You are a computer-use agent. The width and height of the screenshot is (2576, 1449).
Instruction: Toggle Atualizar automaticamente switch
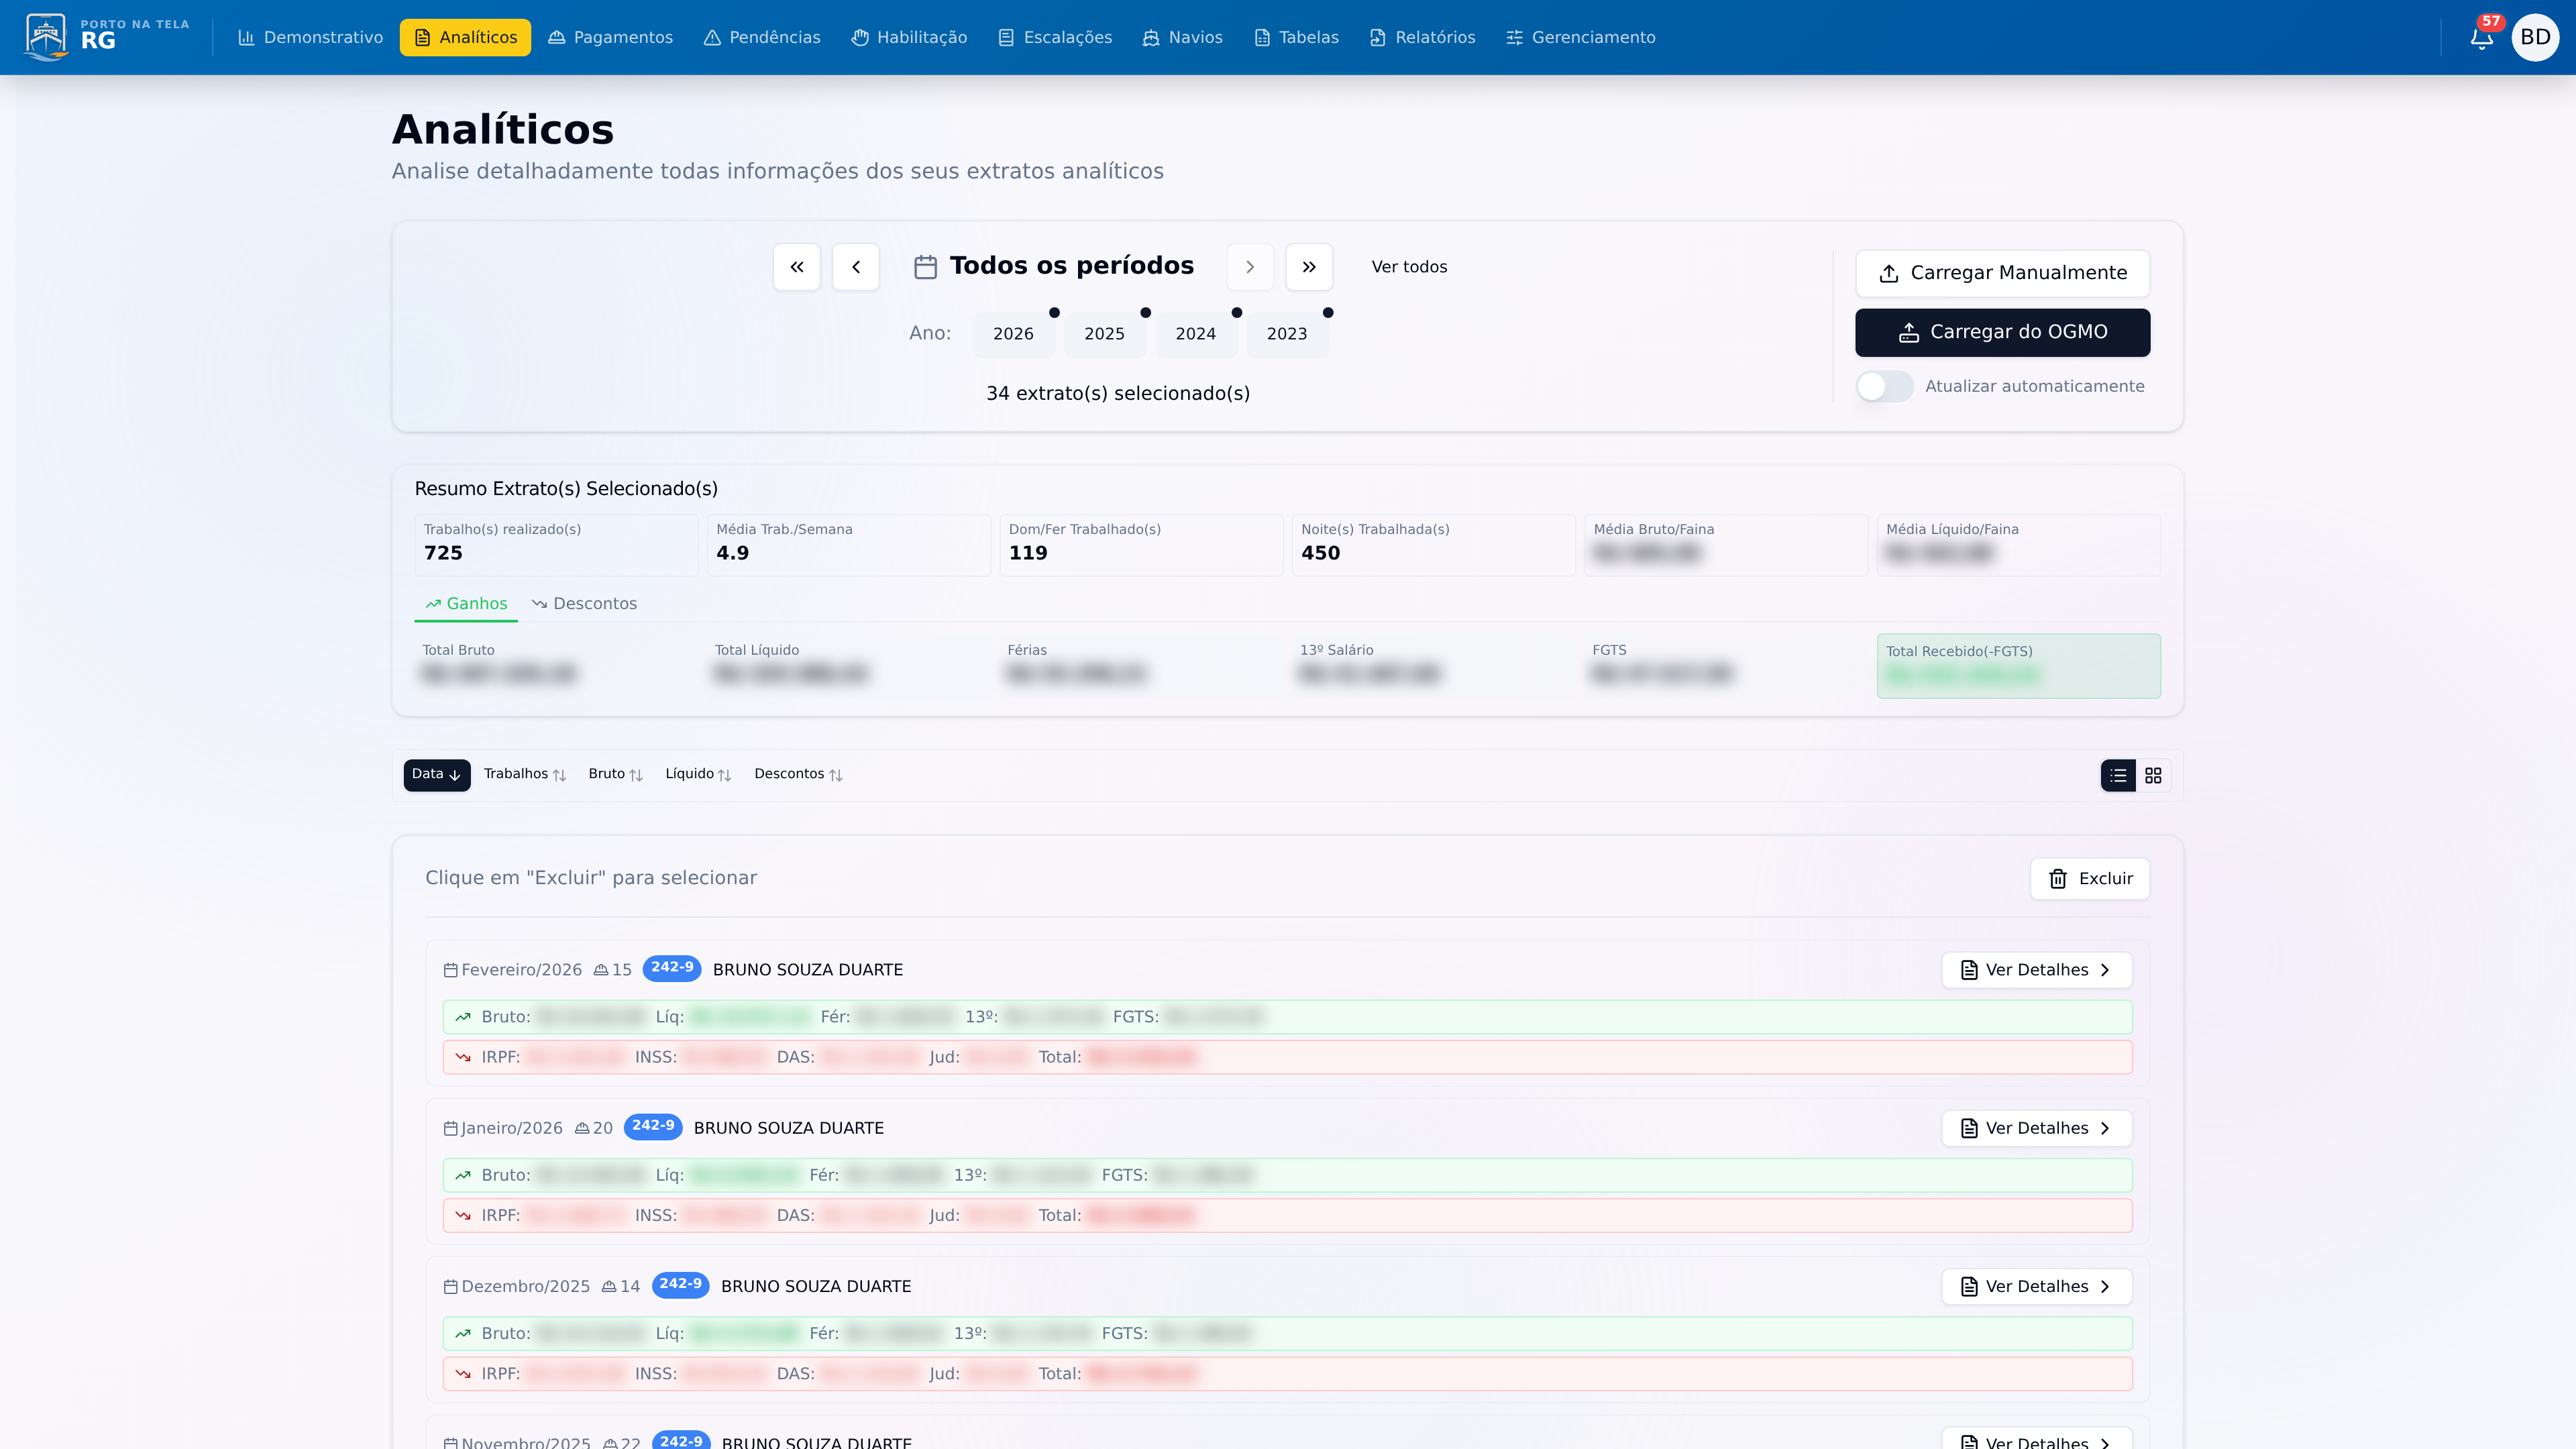coord(1884,386)
